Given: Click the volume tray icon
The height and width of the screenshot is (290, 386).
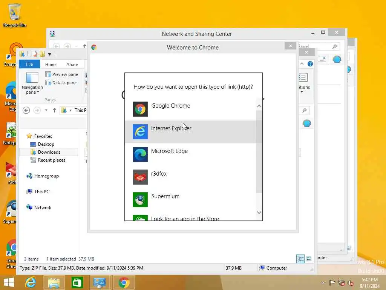Looking at the screenshot, I should [x=351, y=282].
